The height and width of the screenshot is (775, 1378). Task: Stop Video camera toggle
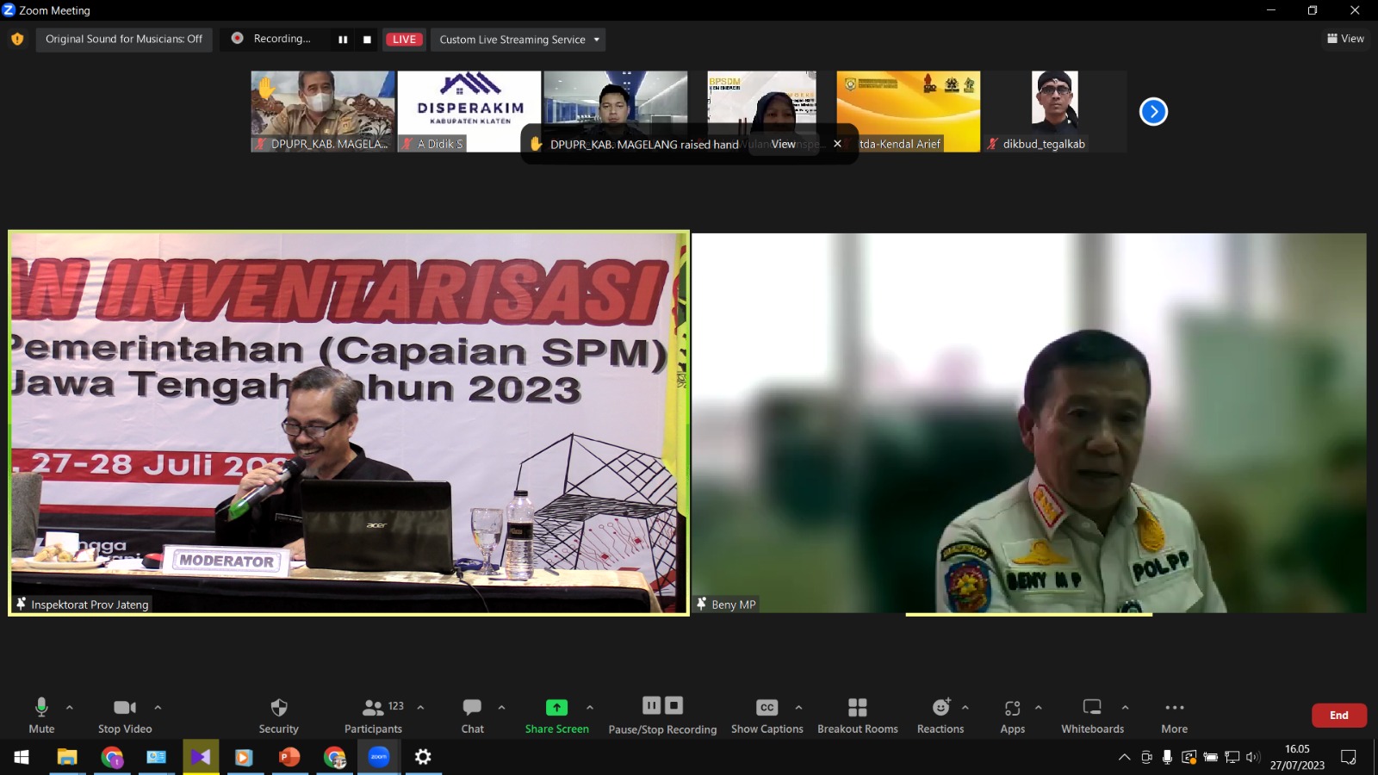click(125, 716)
